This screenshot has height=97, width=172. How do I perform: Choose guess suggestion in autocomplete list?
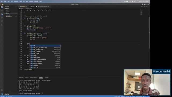point(45,46)
